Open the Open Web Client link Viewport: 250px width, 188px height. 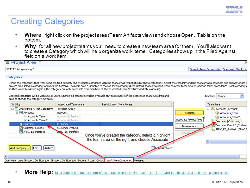tap(235, 69)
